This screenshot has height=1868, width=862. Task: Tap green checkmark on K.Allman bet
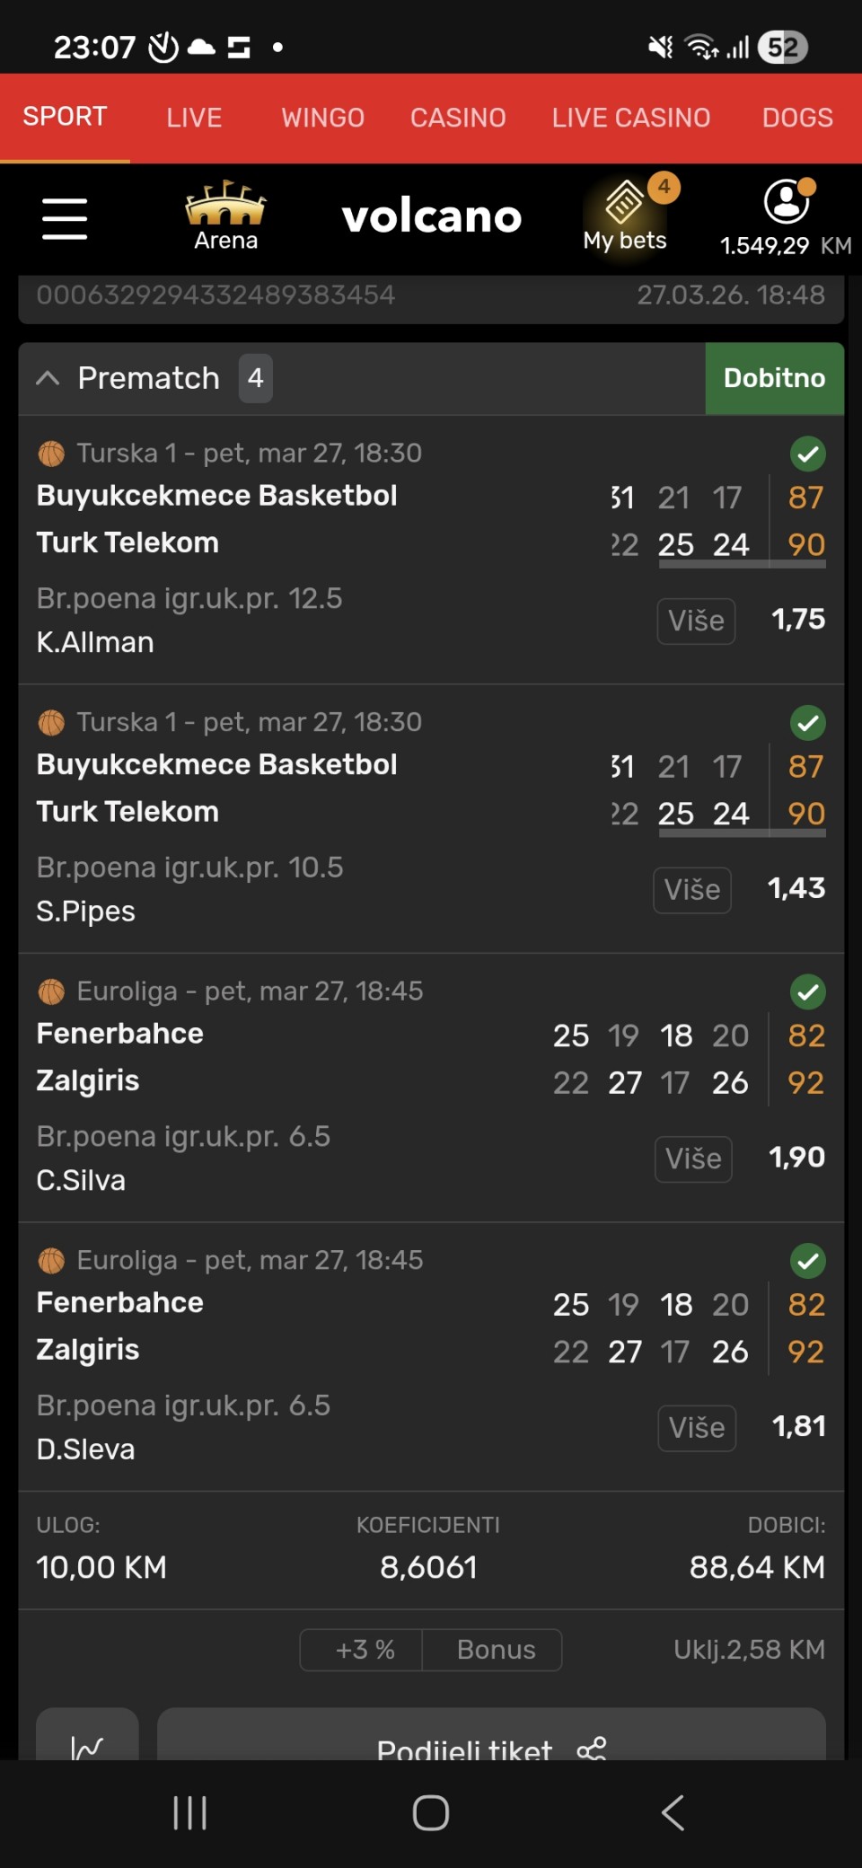[x=807, y=454]
